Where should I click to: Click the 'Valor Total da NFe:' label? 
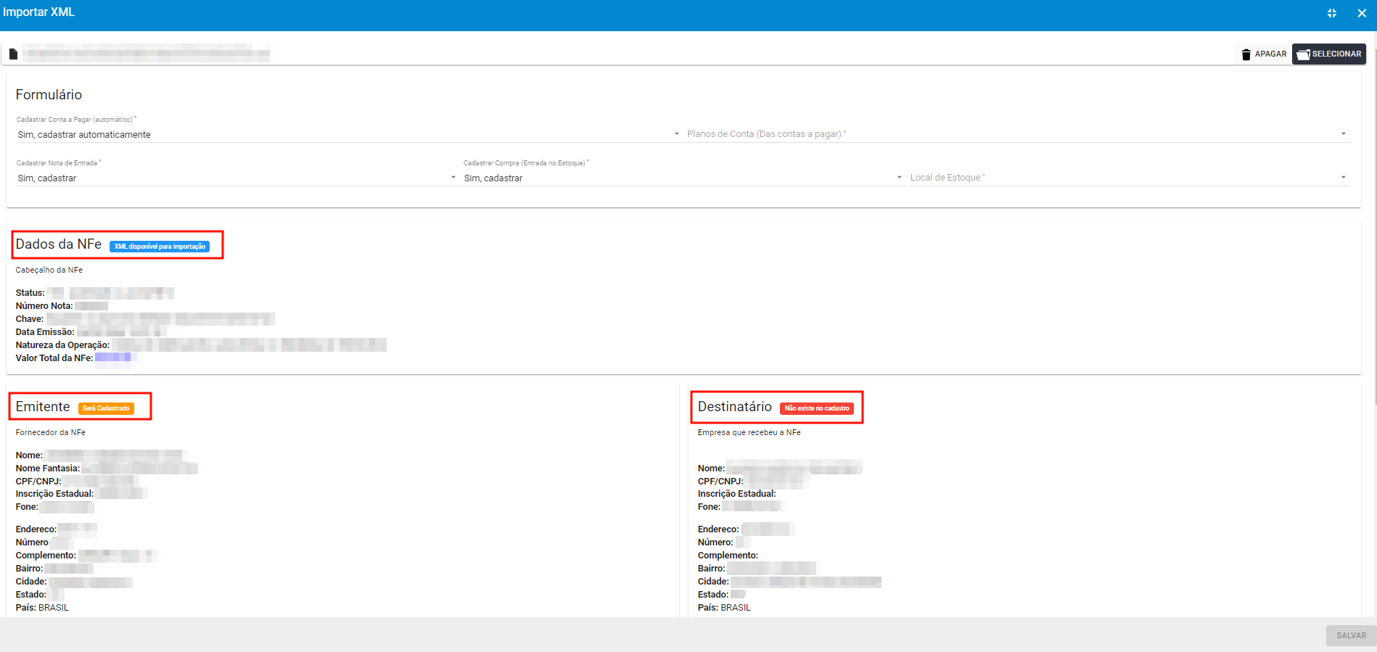pos(54,358)
